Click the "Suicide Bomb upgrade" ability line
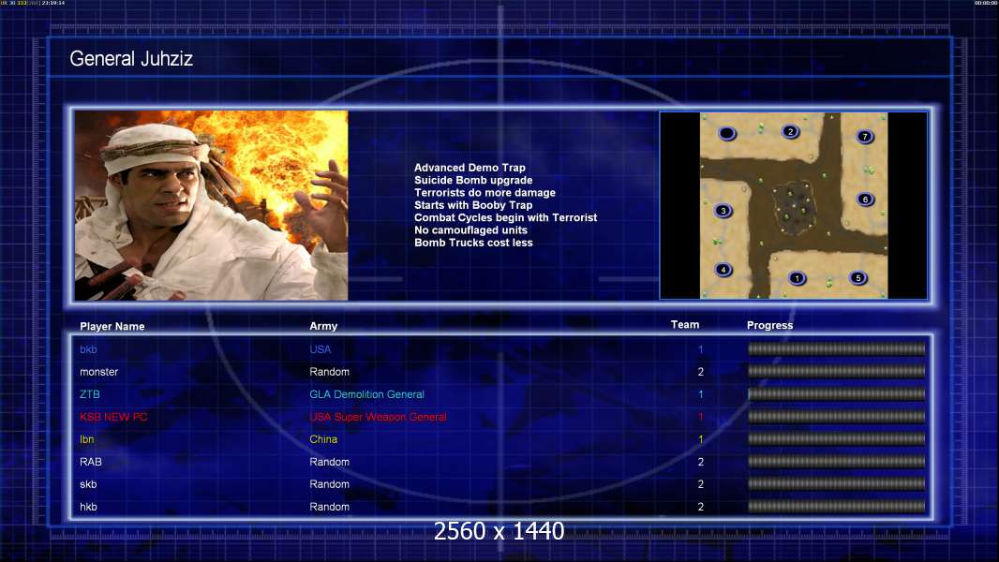Viewport: 999px width, 562px height. tap(473, 180)
